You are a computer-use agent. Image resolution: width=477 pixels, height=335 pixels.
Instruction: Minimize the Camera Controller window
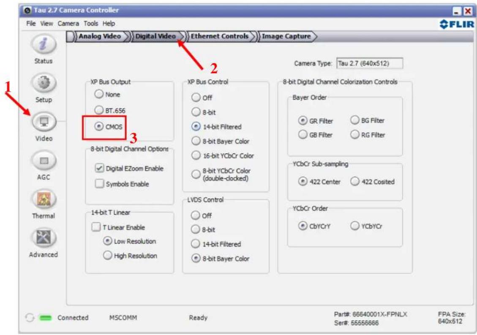tap(457, 11)
